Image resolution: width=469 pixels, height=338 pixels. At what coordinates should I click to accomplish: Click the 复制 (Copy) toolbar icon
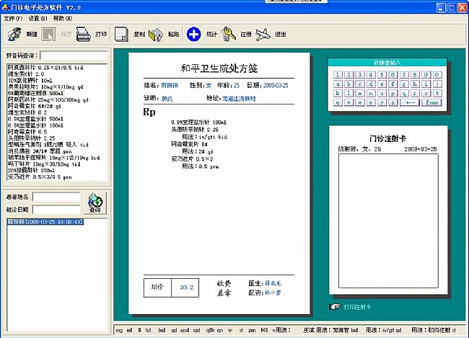point(122,33)
